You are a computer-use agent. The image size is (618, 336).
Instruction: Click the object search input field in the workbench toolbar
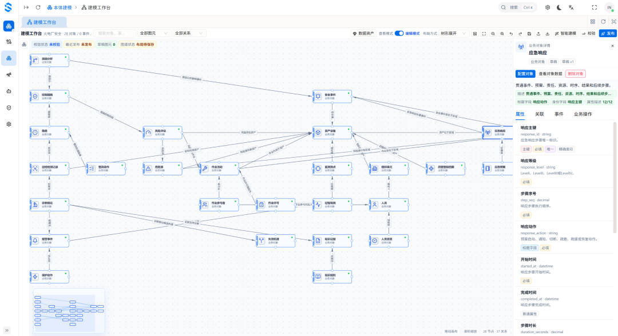[x=115, y=34]
